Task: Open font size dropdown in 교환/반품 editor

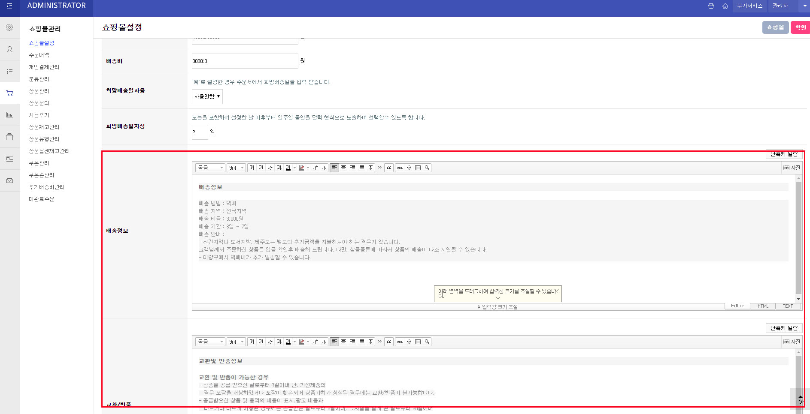Action: tap(236, 342)
